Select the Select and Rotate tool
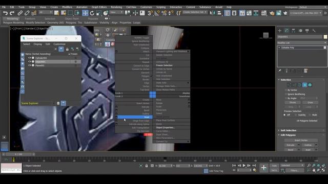Viewport: 328px width, 184px height. click(92, 13)
